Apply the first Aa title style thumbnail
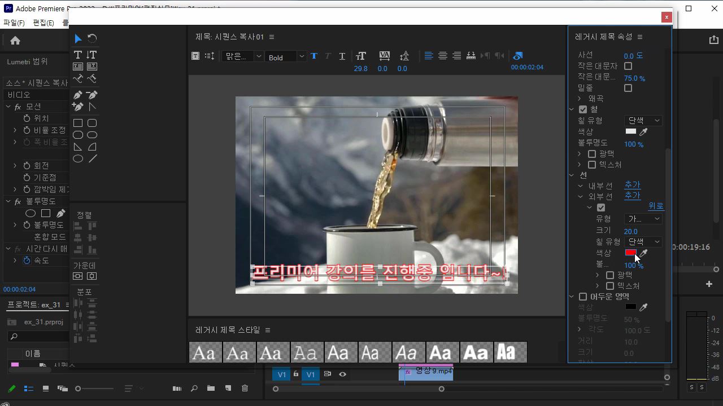This screenshot has height=406, width=723. pyautogui.click(x=205, y=352)
